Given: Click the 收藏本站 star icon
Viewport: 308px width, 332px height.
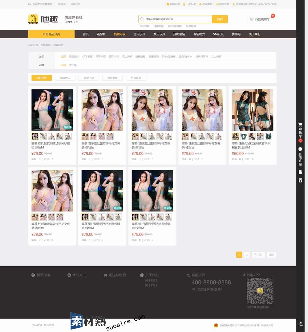Looking at the screenshot, I should point(200,4).
